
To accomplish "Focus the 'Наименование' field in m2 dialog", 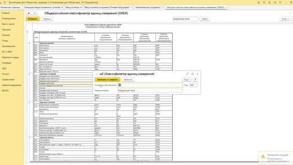I will coord(150,91).
